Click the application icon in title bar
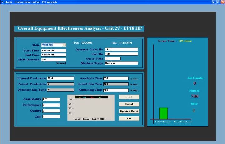 pyautogui.click(x=2, y=2)
